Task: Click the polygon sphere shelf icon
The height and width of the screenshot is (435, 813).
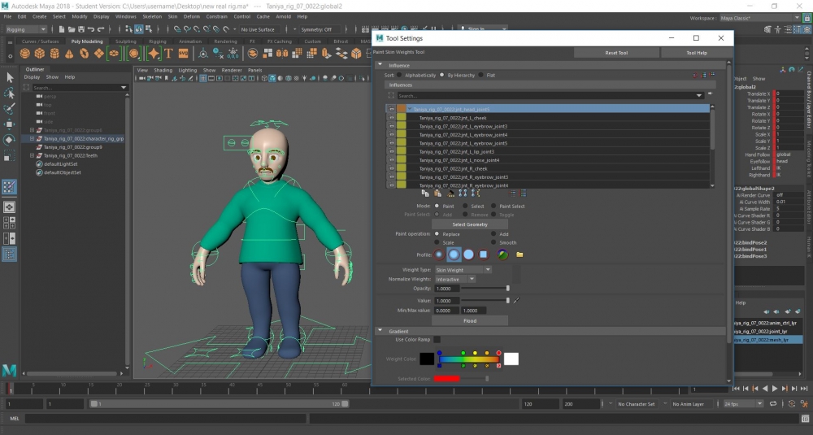Action: pos(26,54)
